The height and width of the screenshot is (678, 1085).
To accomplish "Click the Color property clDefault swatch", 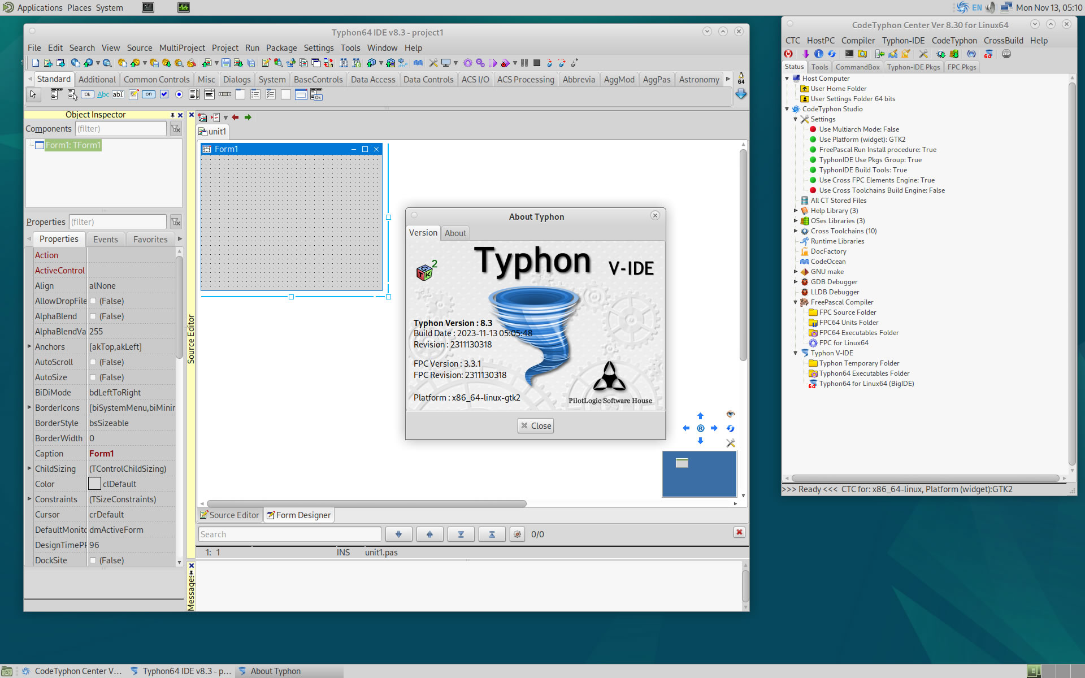I will coord(95,484).
